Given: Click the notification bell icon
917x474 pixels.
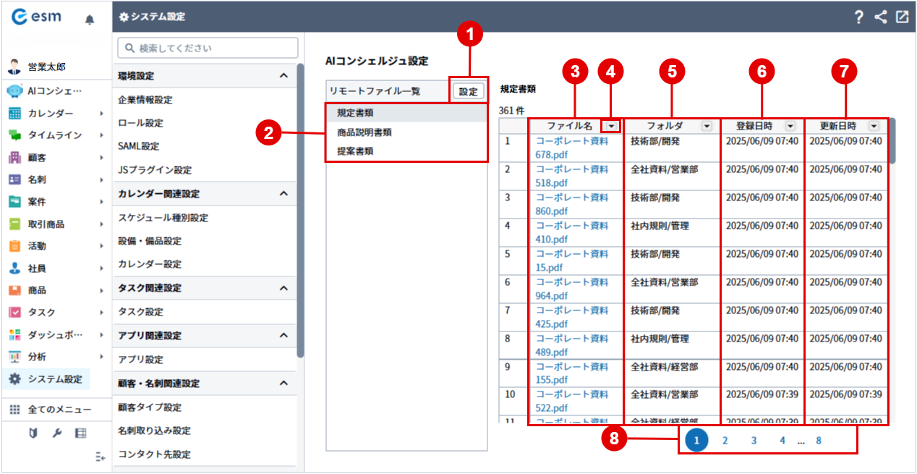Looking at the screenshot, I should tap(90, 20).
